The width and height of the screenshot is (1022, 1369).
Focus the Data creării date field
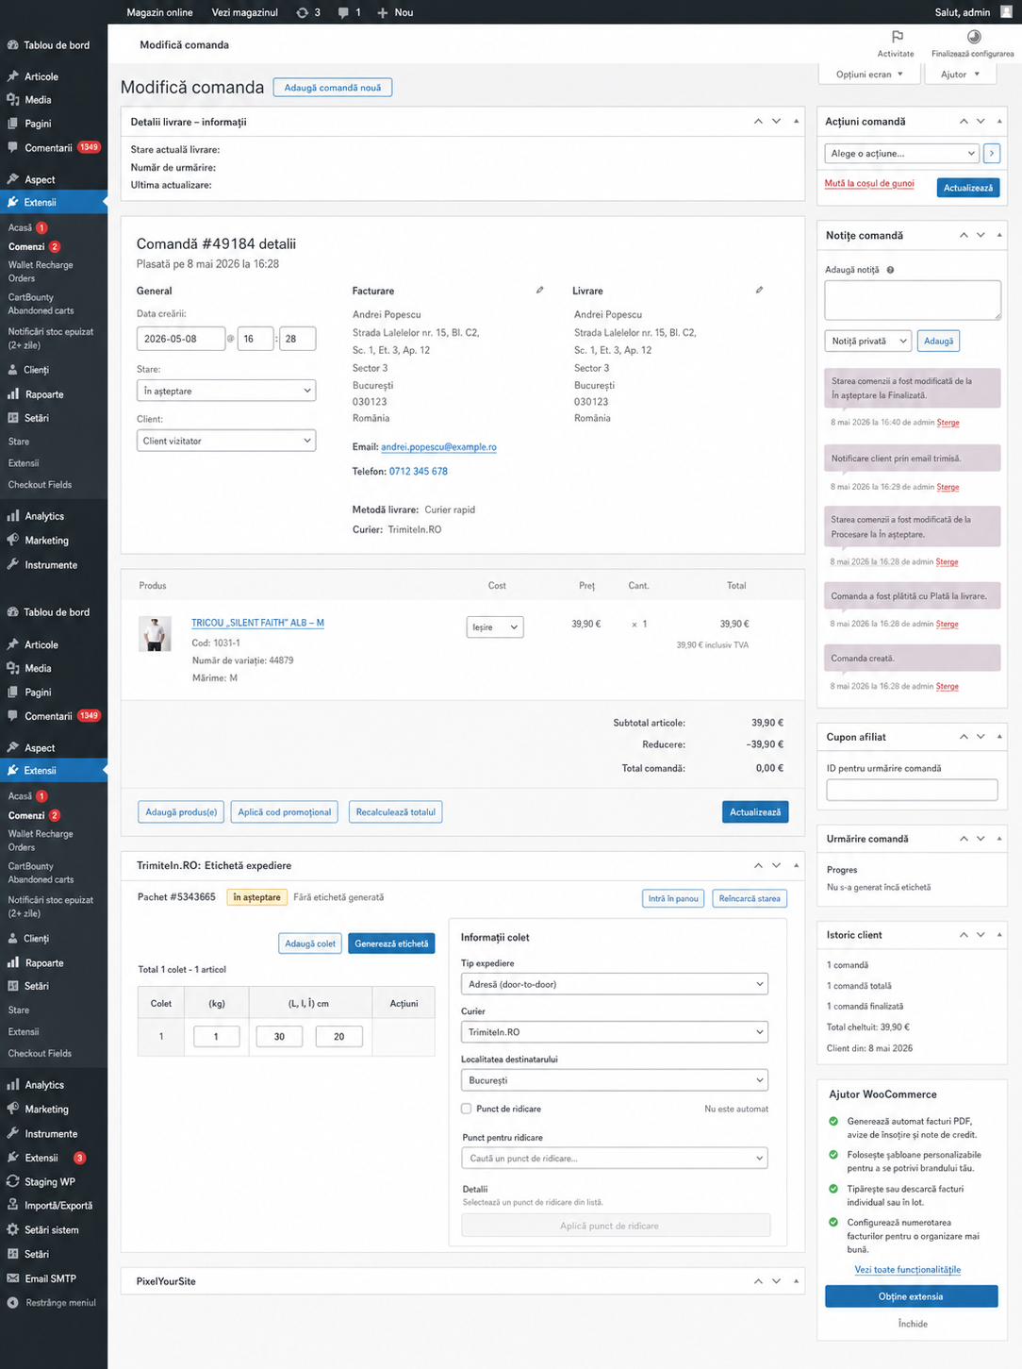[181, 339]
